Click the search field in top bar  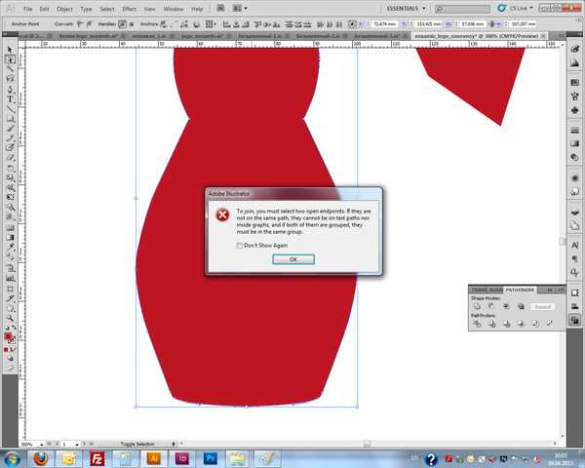coord(463,8)
